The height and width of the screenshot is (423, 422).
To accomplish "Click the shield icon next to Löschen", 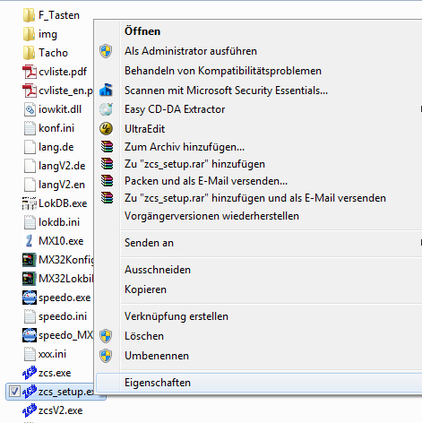I will point(106,336).
